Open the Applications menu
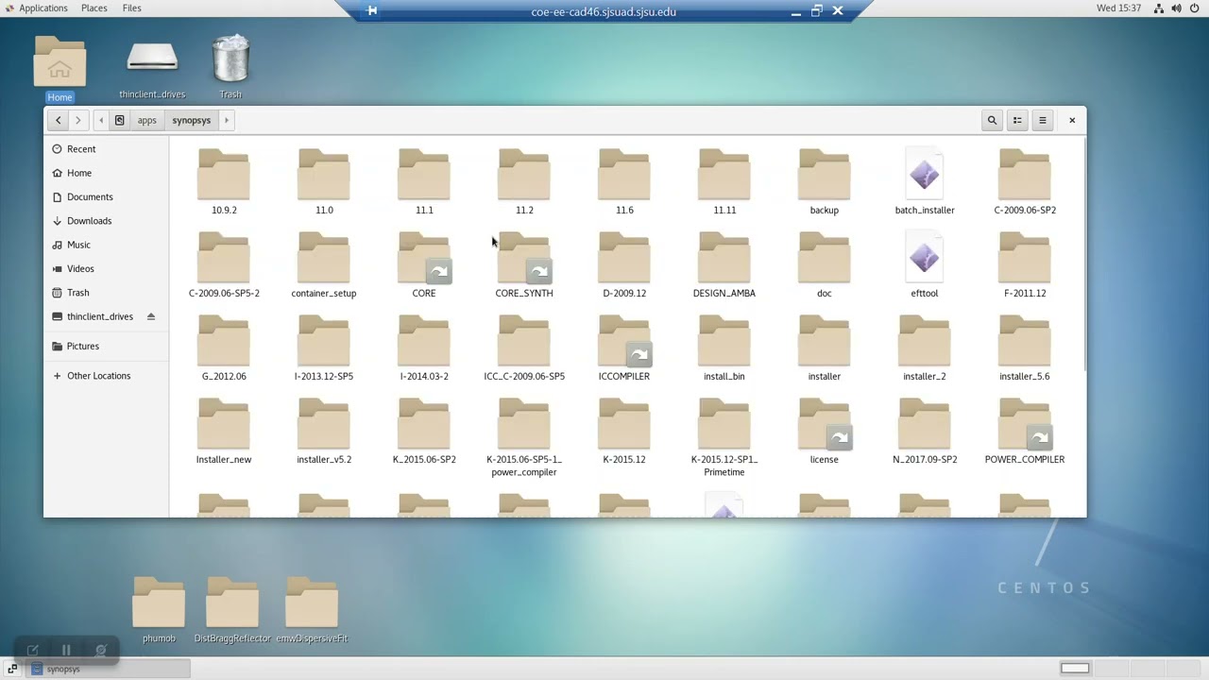The height and width of the screenshot is (680, 1209). click(x=43, y=8)
